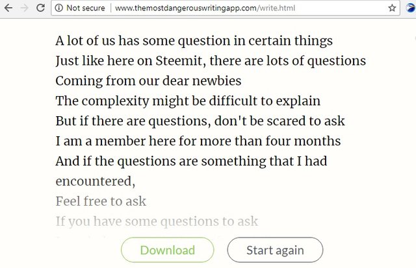416x268 pixels.
Task: Place cursor in "A lot of us" line
Action: click(x=194, y=41)
